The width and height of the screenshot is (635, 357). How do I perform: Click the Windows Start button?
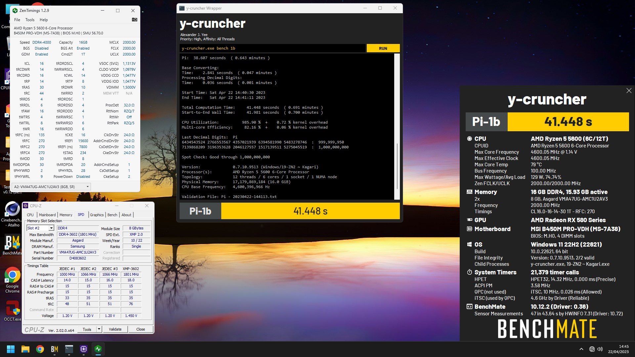click(x=11, y=349)
